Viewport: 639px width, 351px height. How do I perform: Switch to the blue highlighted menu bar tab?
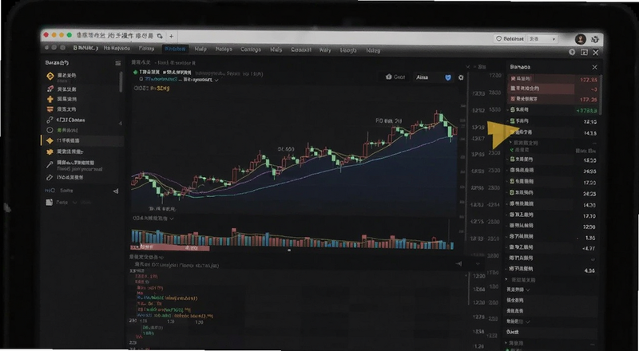[175, 49]
